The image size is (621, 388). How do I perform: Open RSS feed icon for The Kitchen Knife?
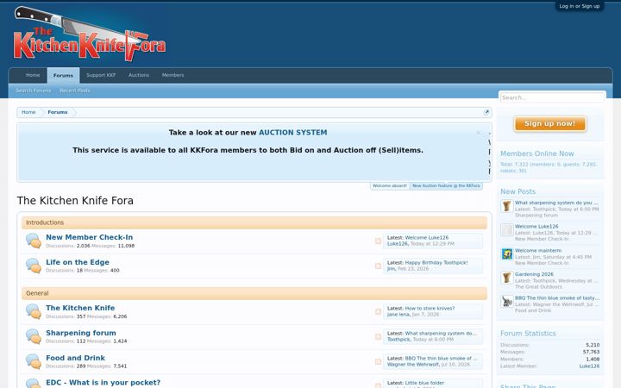[x=378, y=311]
